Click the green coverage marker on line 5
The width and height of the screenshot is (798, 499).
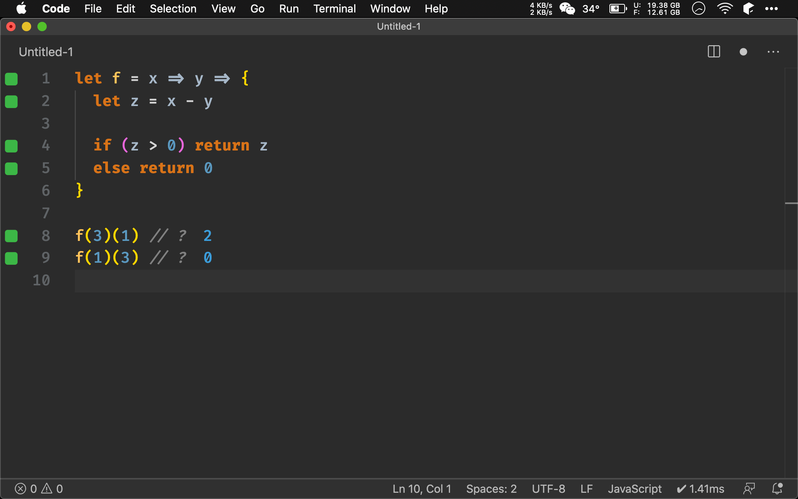(x=11, y=169)
